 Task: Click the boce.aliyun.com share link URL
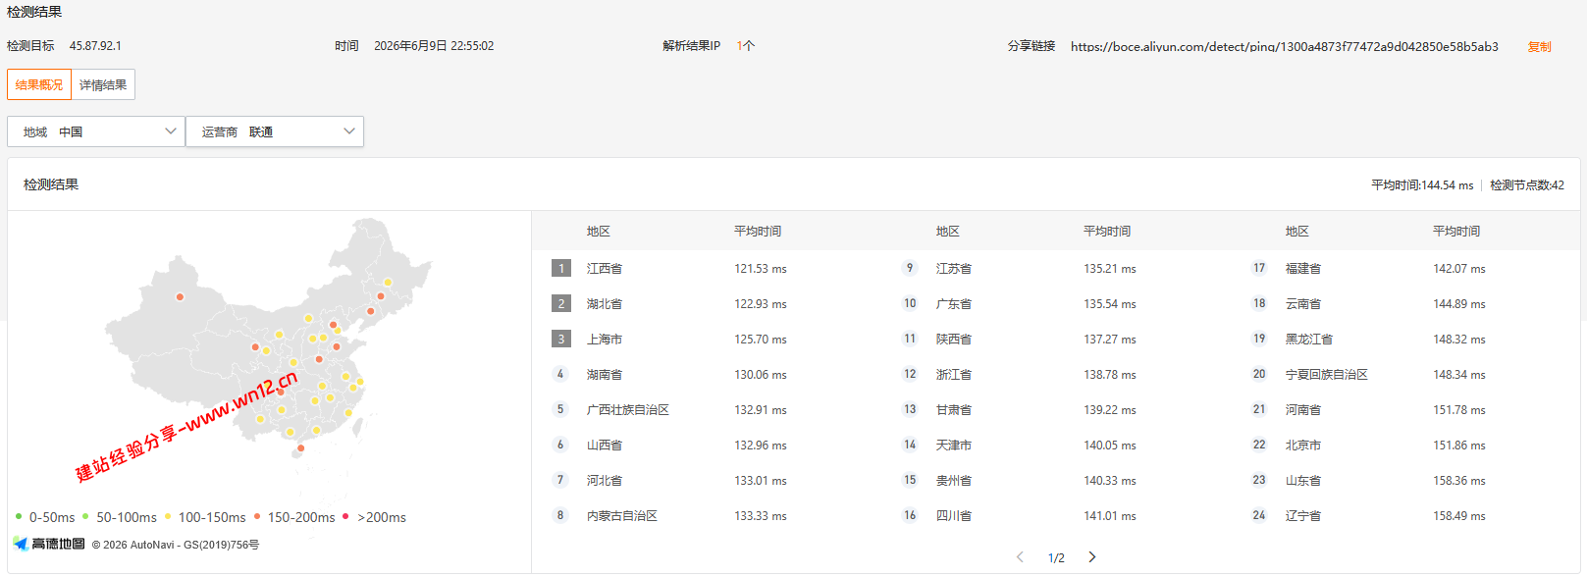click(x=1285, y=46)
